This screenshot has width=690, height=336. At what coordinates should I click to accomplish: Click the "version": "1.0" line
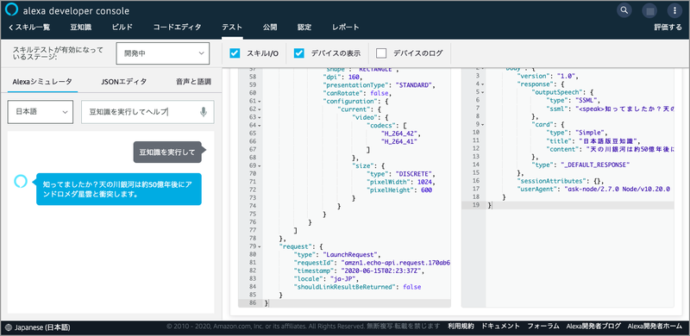(548, 76)
